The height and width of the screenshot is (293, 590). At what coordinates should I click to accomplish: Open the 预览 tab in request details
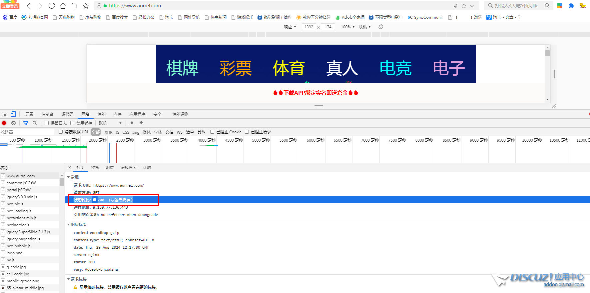pyautogui.click(x=95, y=167)
